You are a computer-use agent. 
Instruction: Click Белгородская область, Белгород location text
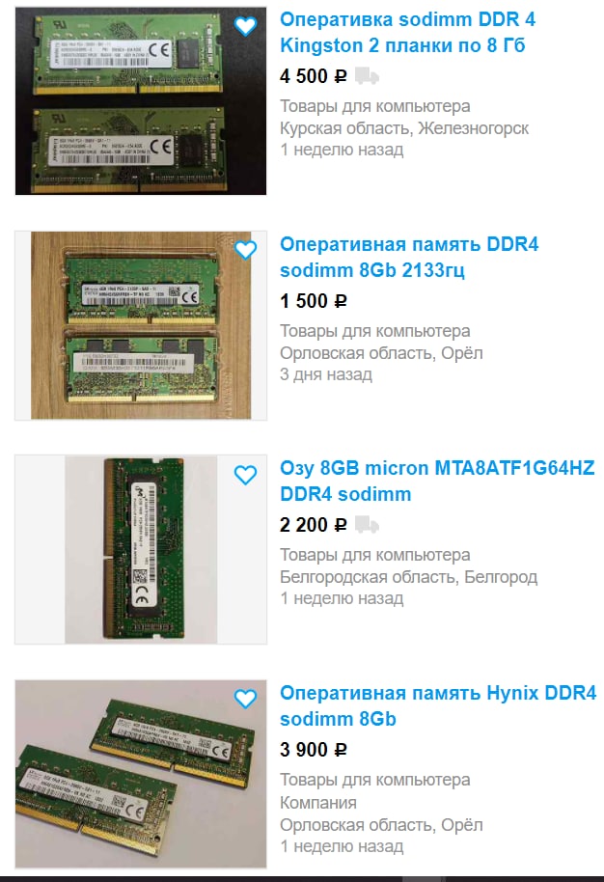409,577
